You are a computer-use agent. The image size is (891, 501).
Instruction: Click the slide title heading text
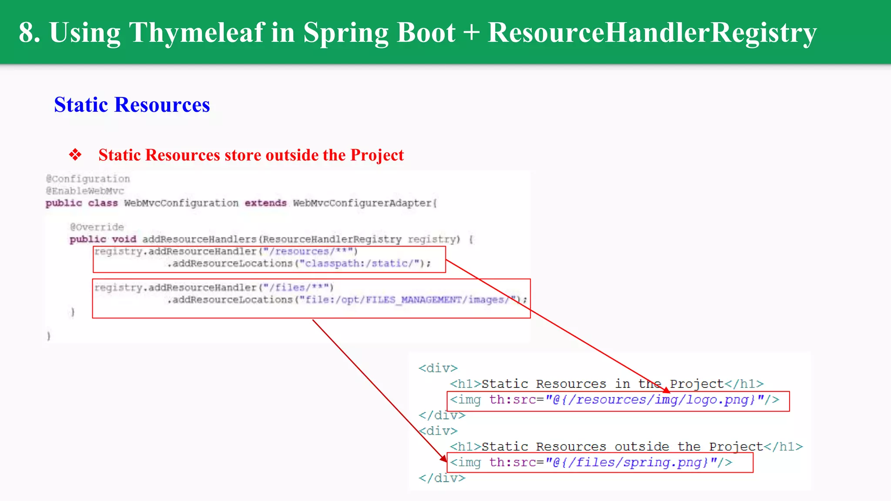418,33
